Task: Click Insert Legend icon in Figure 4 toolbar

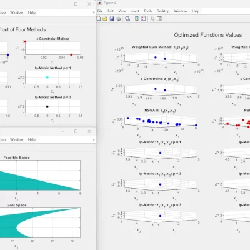Action: pyautogui.click(x=143, y=19)
